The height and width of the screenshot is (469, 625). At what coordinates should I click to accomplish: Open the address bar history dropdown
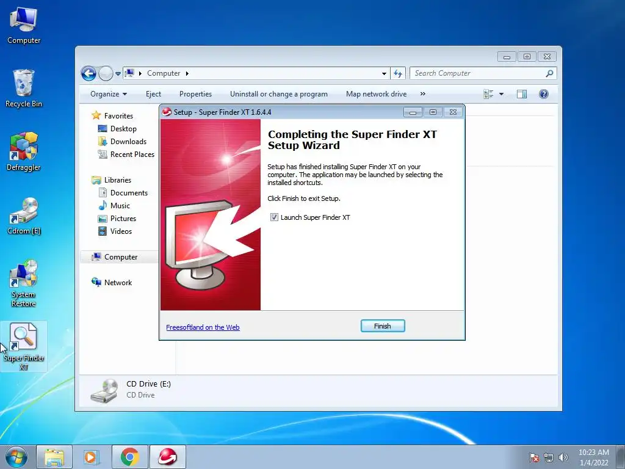coord(384,74)
